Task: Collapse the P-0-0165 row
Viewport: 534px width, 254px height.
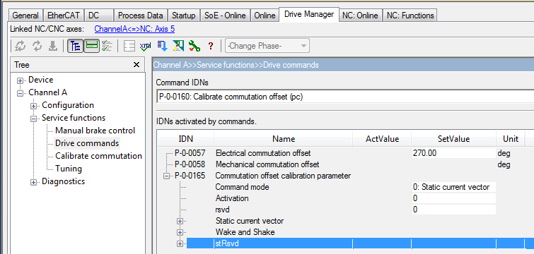Action: (x=166, y=176)
